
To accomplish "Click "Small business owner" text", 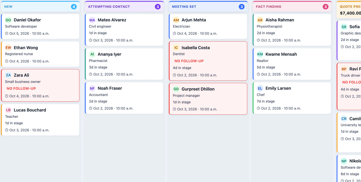I will (23, 82).
